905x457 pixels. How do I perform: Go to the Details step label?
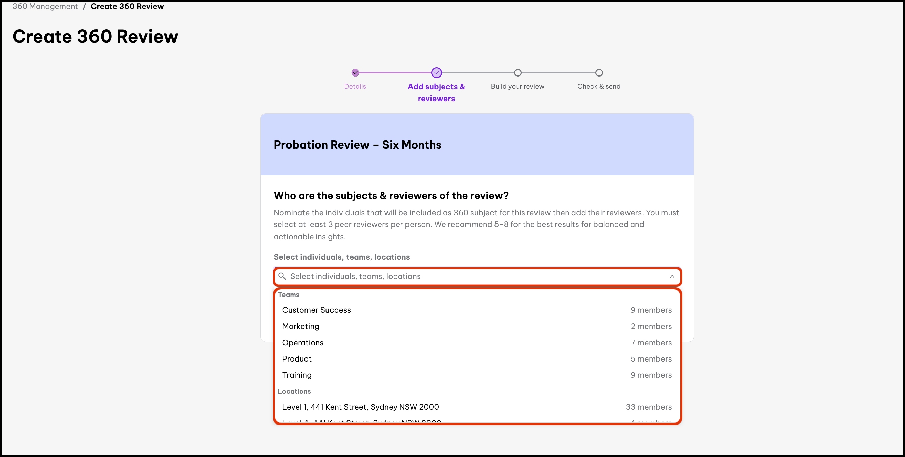pyautogui.click(x=355, y=86)
